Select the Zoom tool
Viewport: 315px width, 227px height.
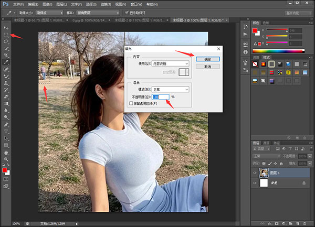pyautogui.click(x=6, y=159)
